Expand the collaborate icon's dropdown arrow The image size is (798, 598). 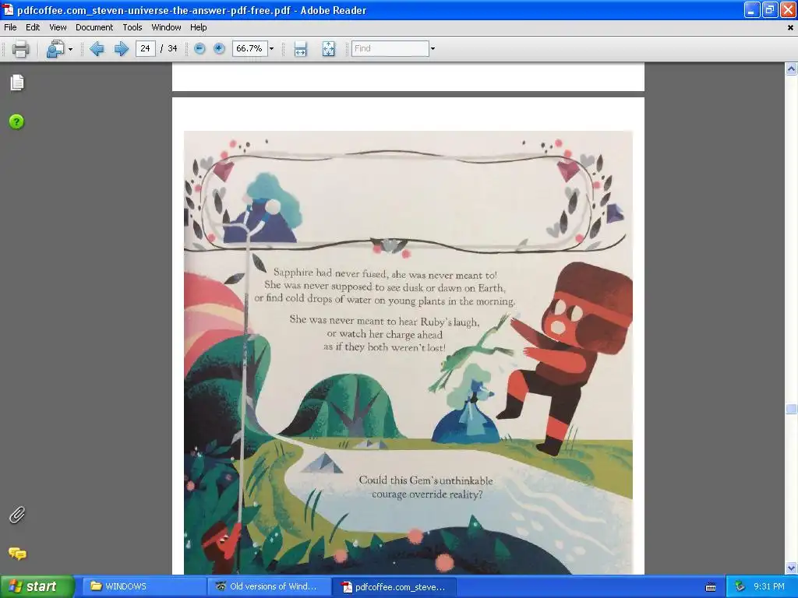click(70, 49)
